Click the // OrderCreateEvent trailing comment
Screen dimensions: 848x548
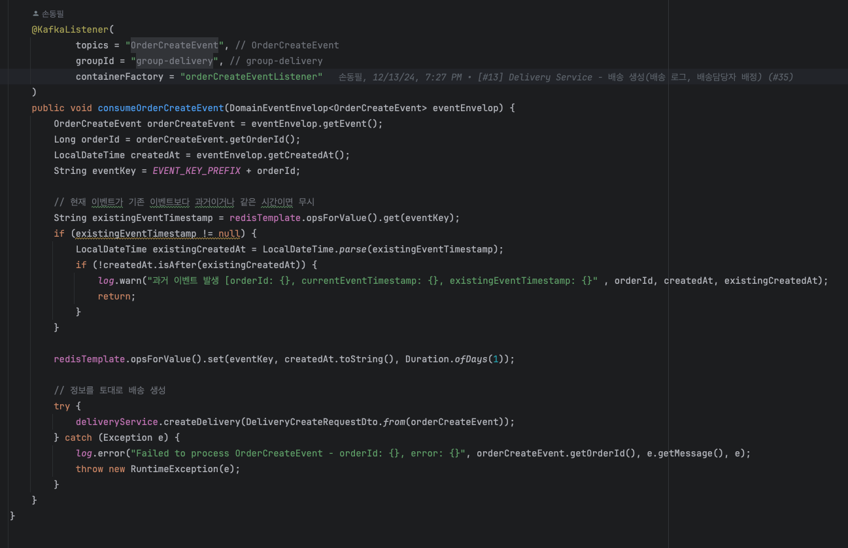pyautogui.click(x=287, y=45)
